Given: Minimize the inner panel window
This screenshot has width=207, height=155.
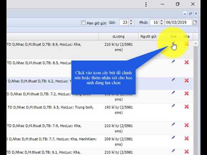Looking at the screenshot, I should point(185,14).
